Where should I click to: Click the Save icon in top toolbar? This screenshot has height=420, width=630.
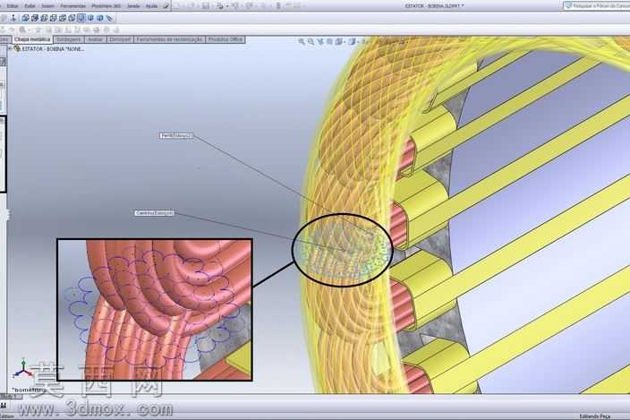(x=205, y=6)
